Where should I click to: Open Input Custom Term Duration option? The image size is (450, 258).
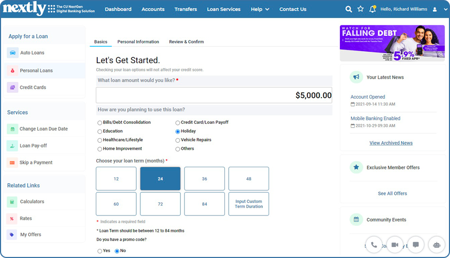coord(248,204)
